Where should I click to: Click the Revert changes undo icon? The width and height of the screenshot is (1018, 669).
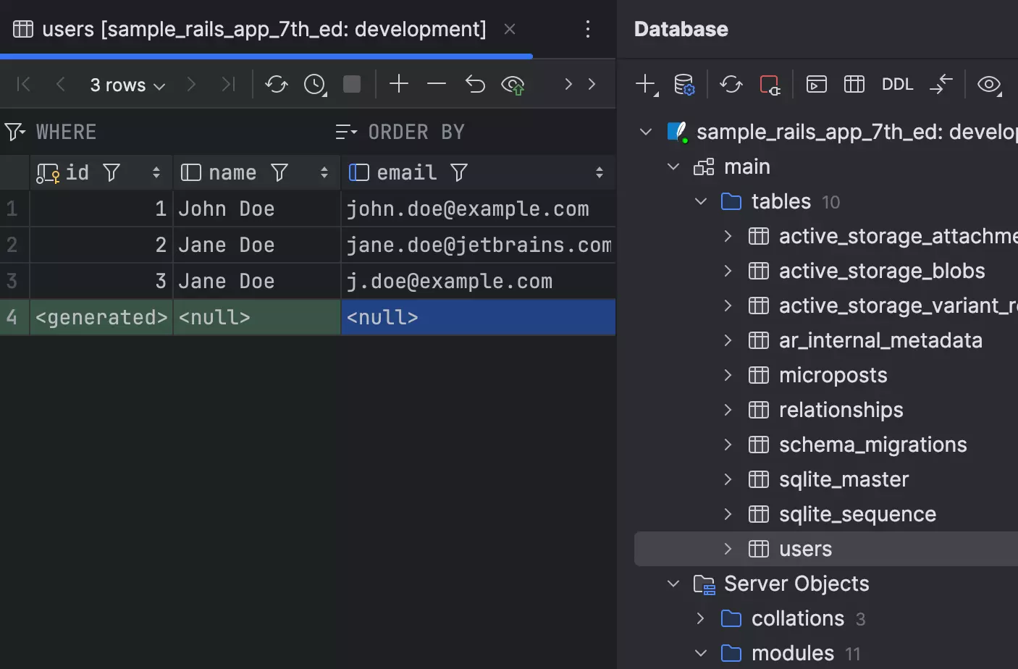click(475, 84)
